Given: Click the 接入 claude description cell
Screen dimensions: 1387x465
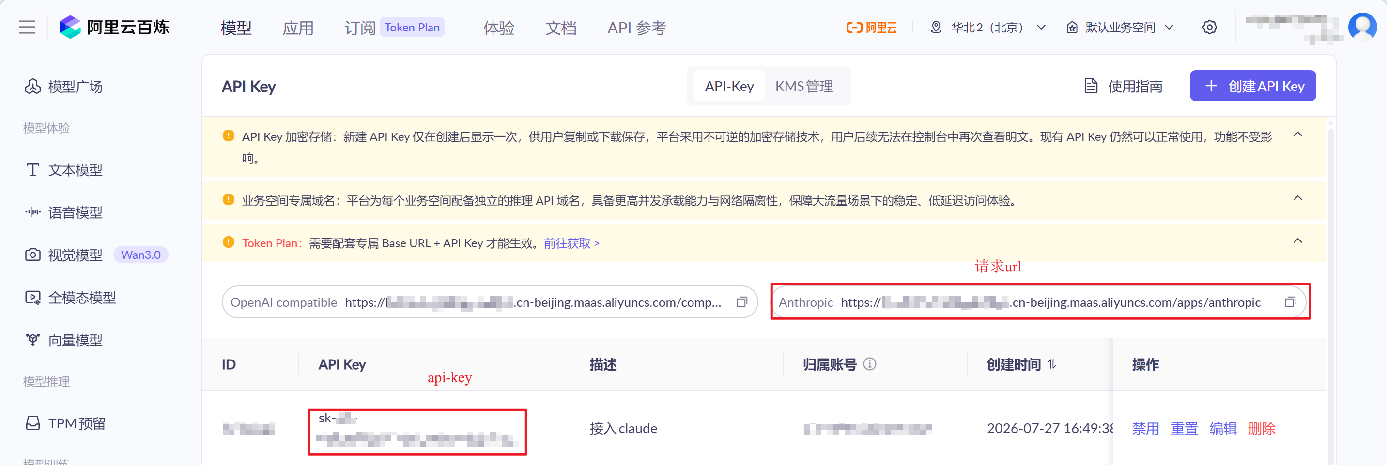Looking at the screenshot, I should pyautogui.click(x=623, y=428).
